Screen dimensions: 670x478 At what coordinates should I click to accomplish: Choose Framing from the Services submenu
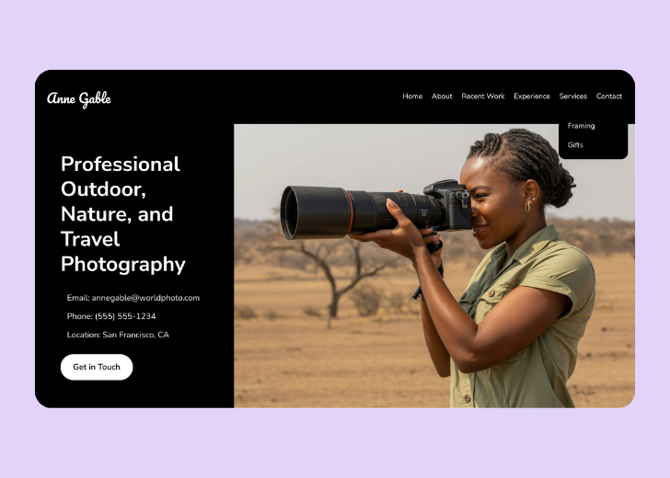pyautogui.click(x=581, y=126)
